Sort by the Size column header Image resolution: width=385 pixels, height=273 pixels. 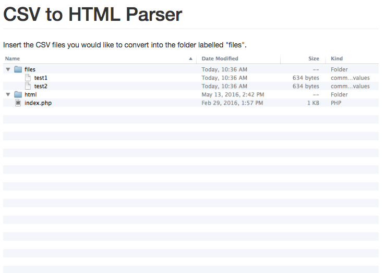tap(314, 59)
